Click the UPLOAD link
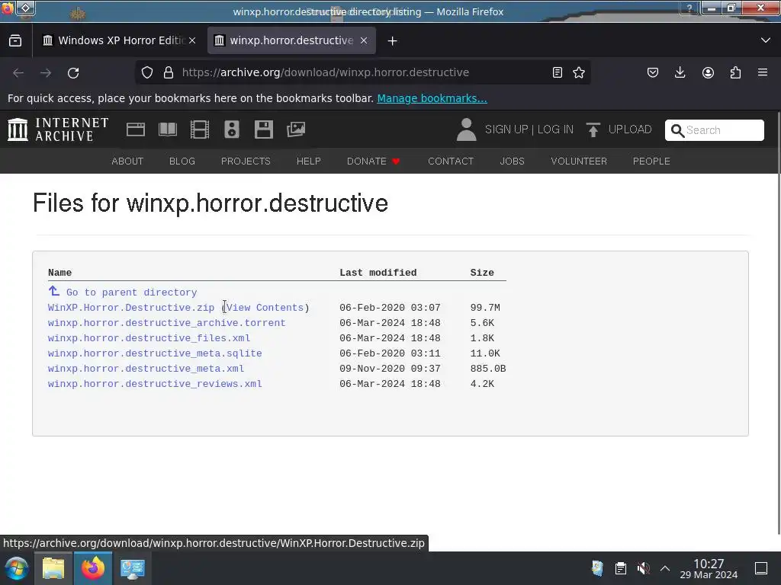The image size is (781, 585). coord(630,129)
